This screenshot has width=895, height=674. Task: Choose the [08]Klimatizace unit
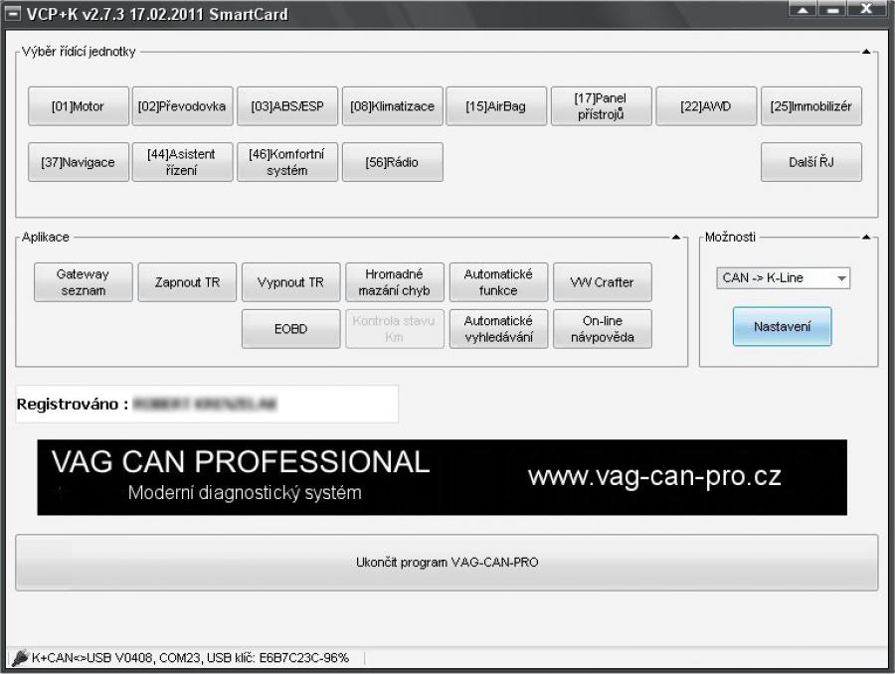(x=392, y=106)
